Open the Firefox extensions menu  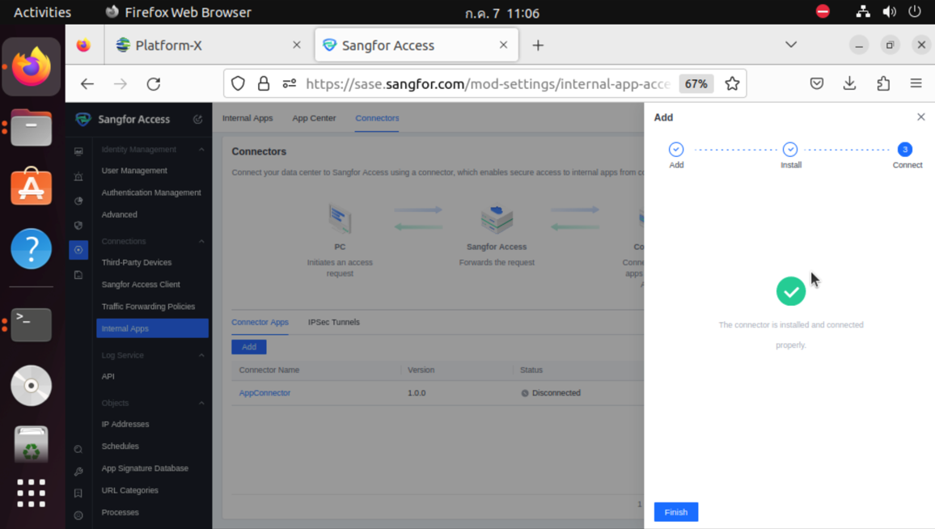[x=883, y=84]
